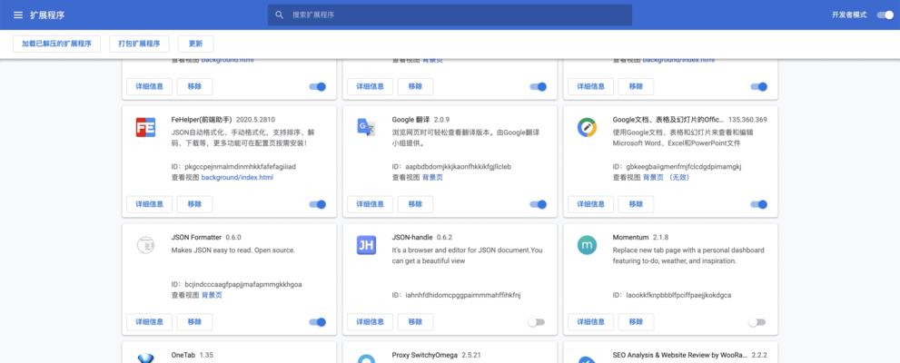
Task: Click the FeHelper(前端助手) title text
Action: (x=202, y=120)
